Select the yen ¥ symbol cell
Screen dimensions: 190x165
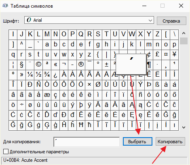tap(174, 55)
